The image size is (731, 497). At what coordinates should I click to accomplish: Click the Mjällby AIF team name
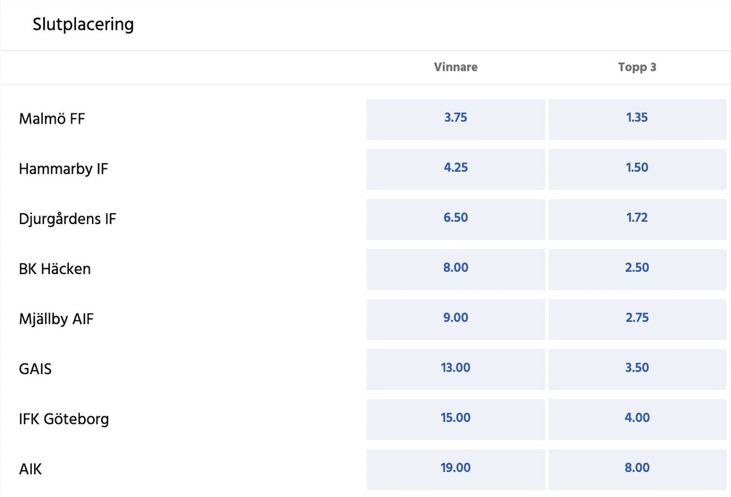(x=57, y=319)
